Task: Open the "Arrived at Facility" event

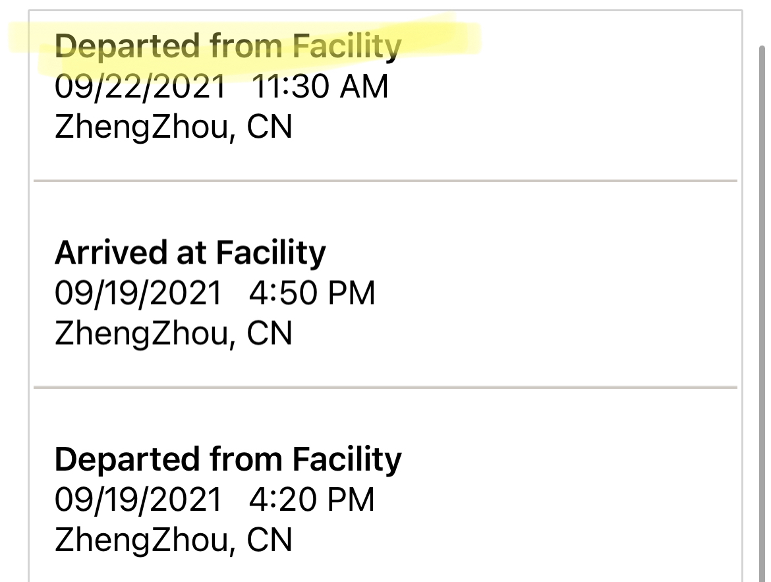Action: pyautogui.click(x=190, y=252)
